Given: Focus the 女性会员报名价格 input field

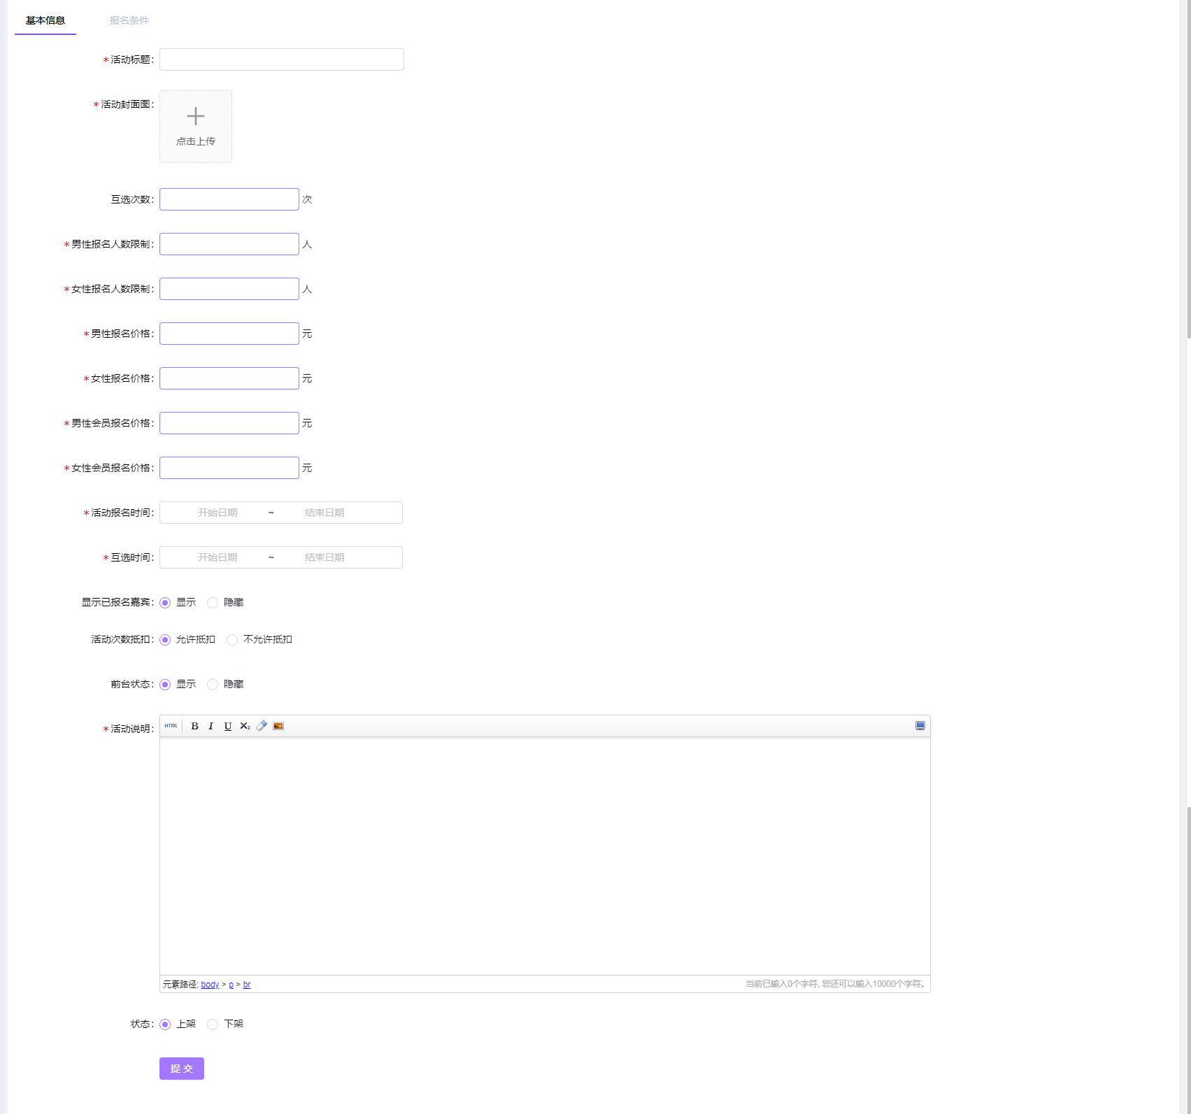Looking at the screenshot, I should tap(229, 468).
